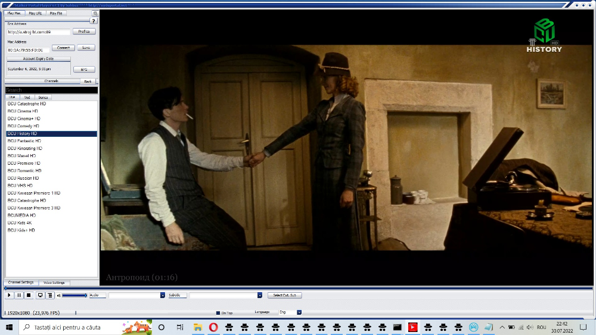The height and width of the screenshot is (335, 596).
Task: Select BCU Kids+ HD channel
Action: [x=51, y=230]
